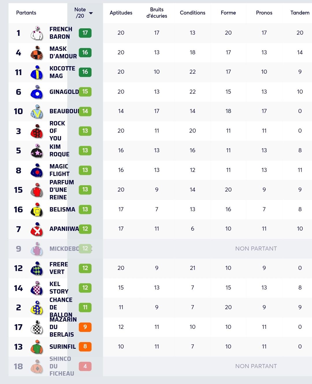Screen dimensions: 312x384
Task: Click Kocotte Mag's blue and yellow jockey silk
Action: (37, 72)
